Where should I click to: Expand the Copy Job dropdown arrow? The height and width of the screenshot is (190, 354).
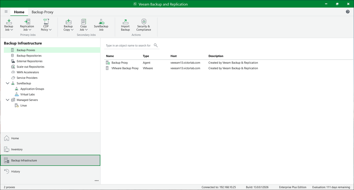[x=86, y=30]
